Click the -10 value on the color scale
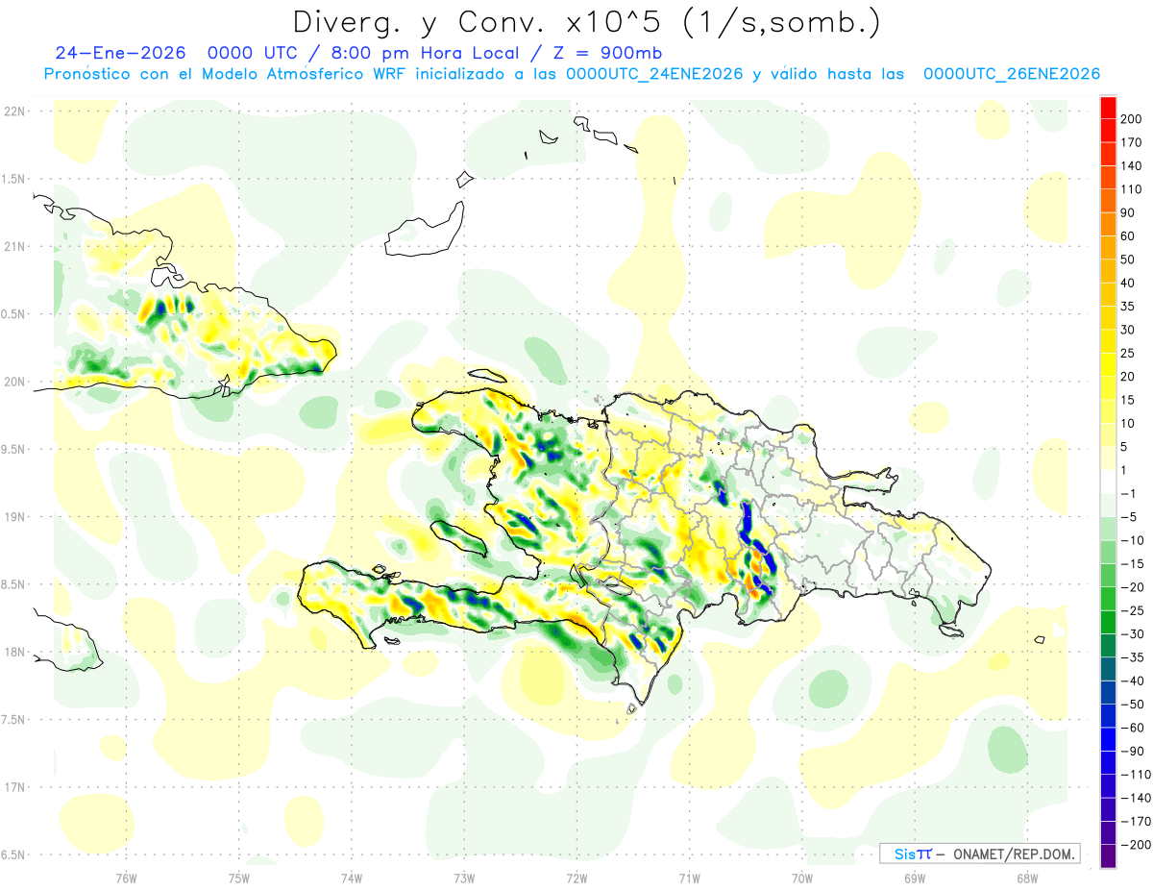The width and height of the screenshot is (1153, 891). tap(1131, 540)
